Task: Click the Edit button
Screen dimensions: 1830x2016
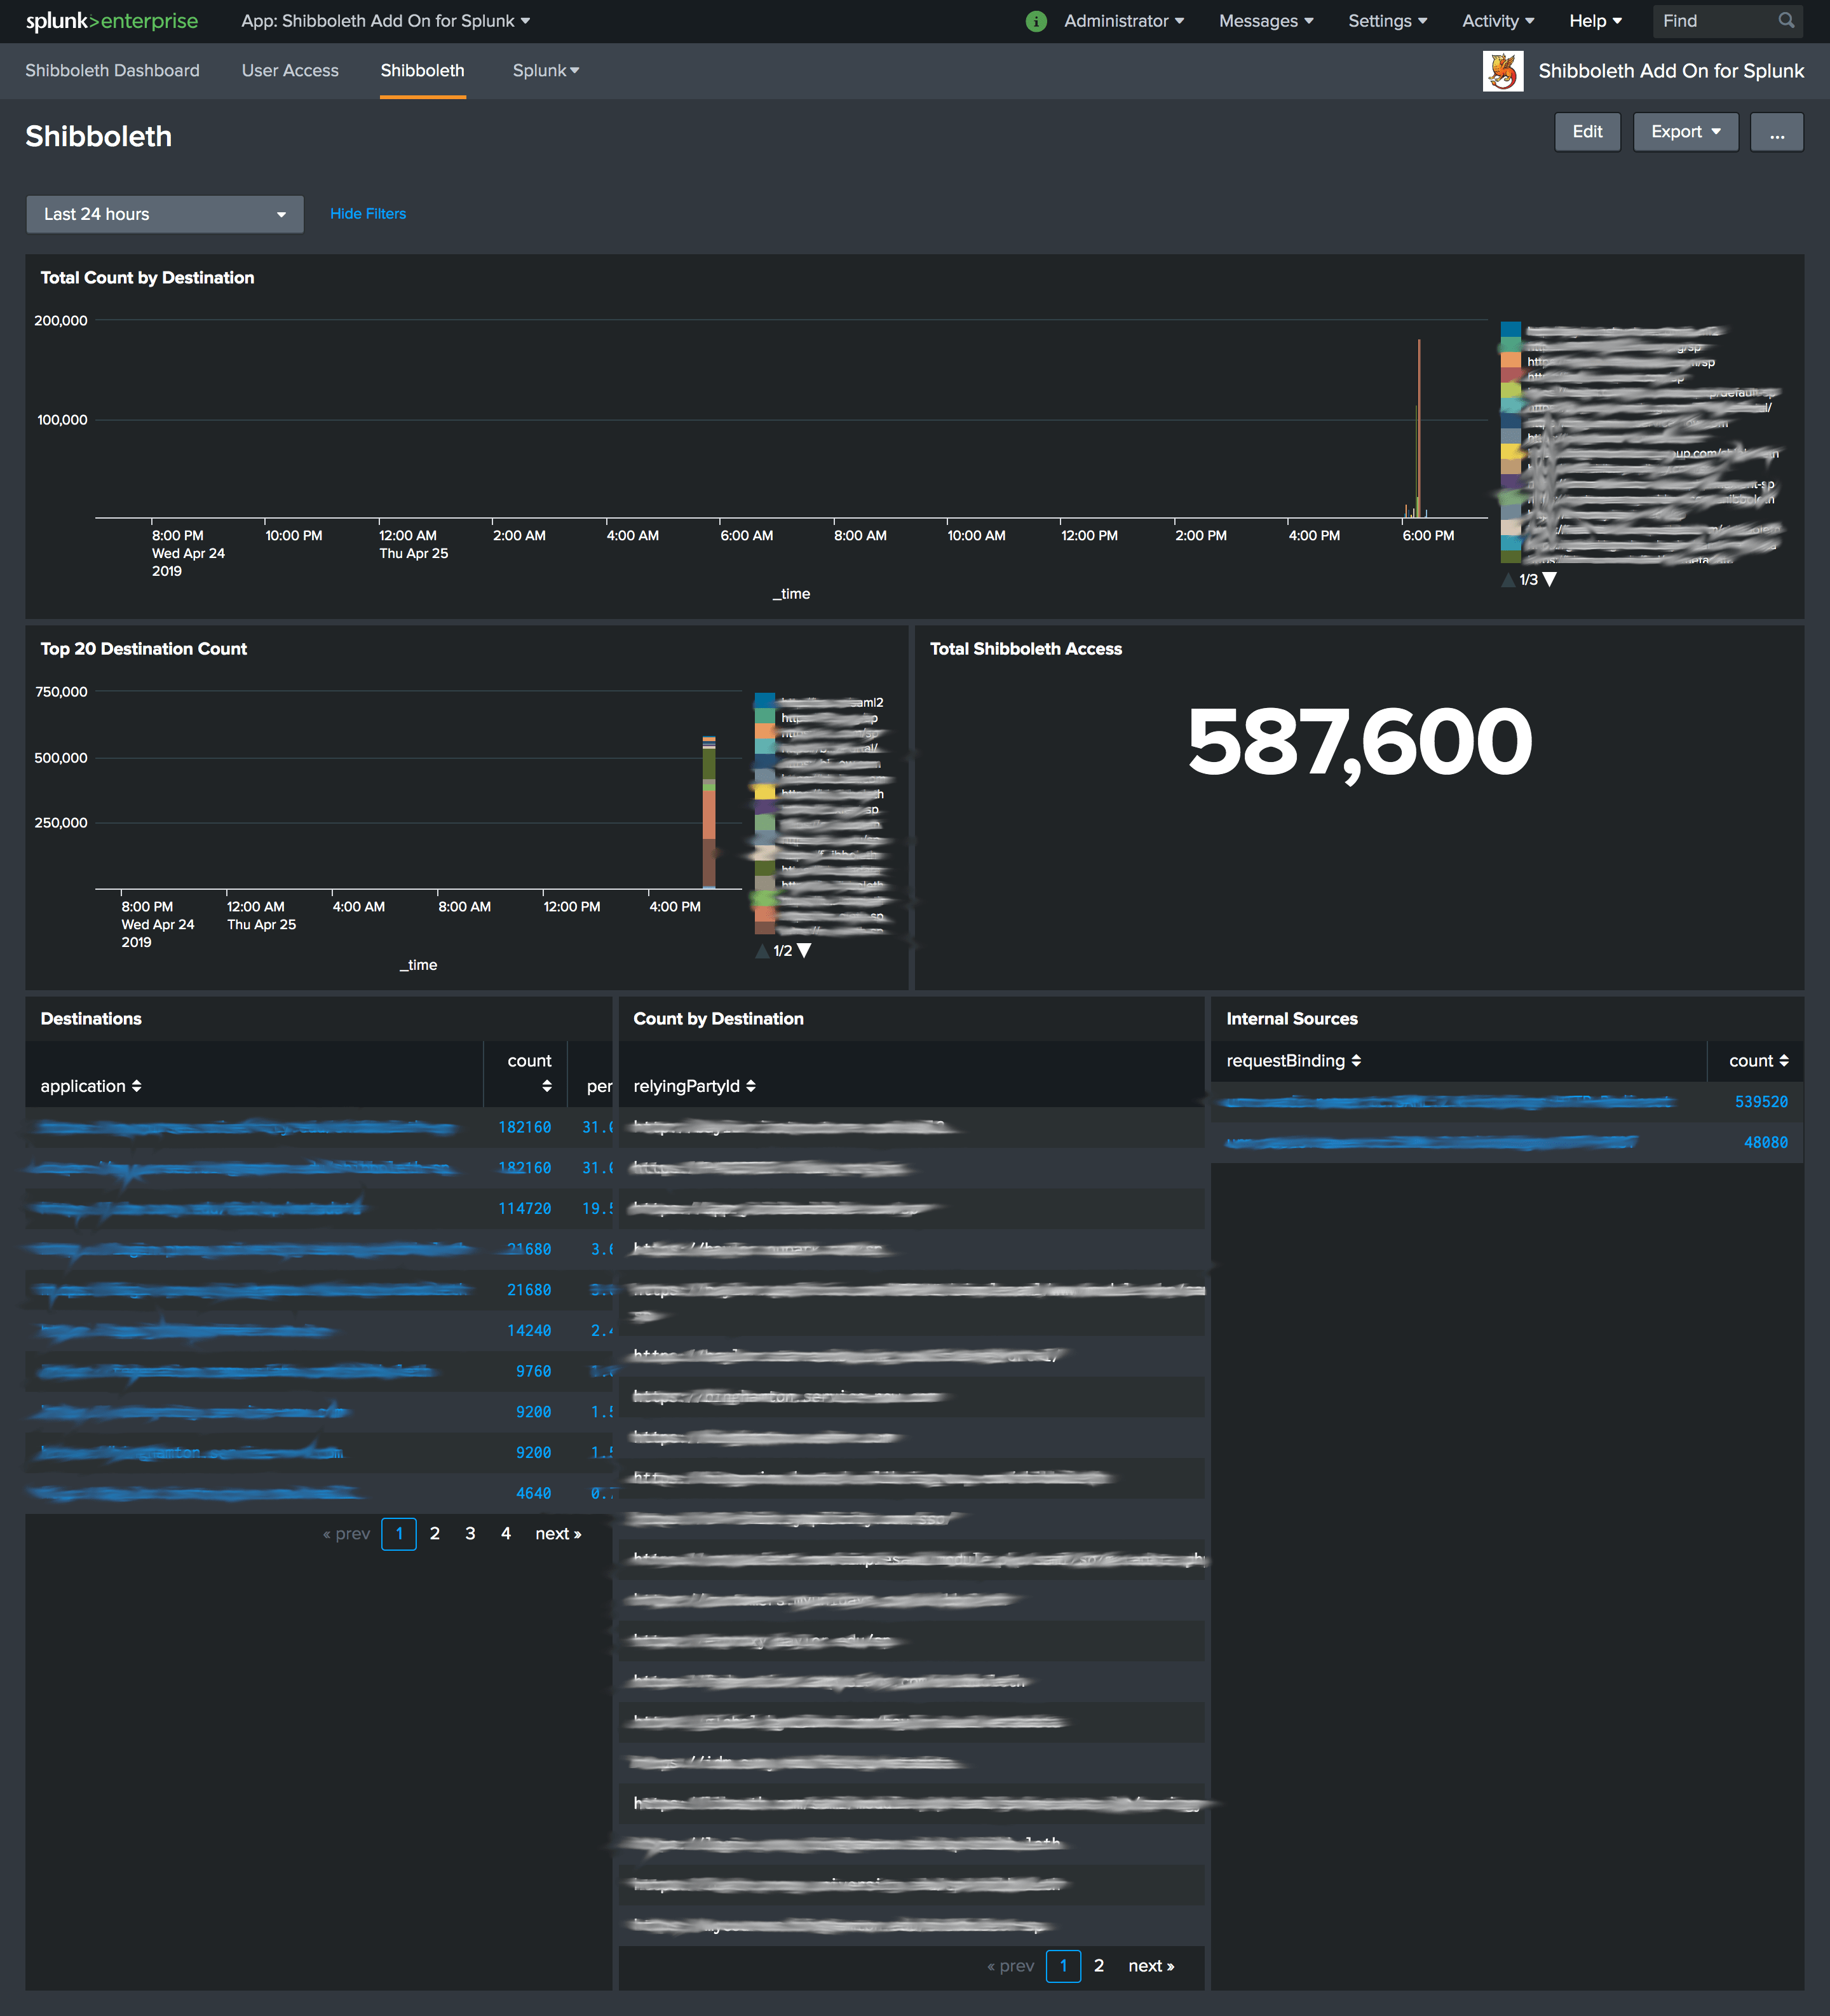Action: pyautogui.click(x=1587, y=132)
